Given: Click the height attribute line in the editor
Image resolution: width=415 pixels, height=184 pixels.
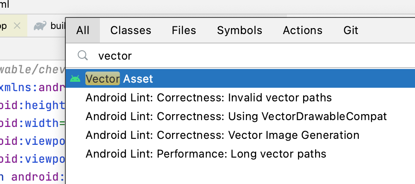Looking at the screenshot, I should click(x=32, y=106).
